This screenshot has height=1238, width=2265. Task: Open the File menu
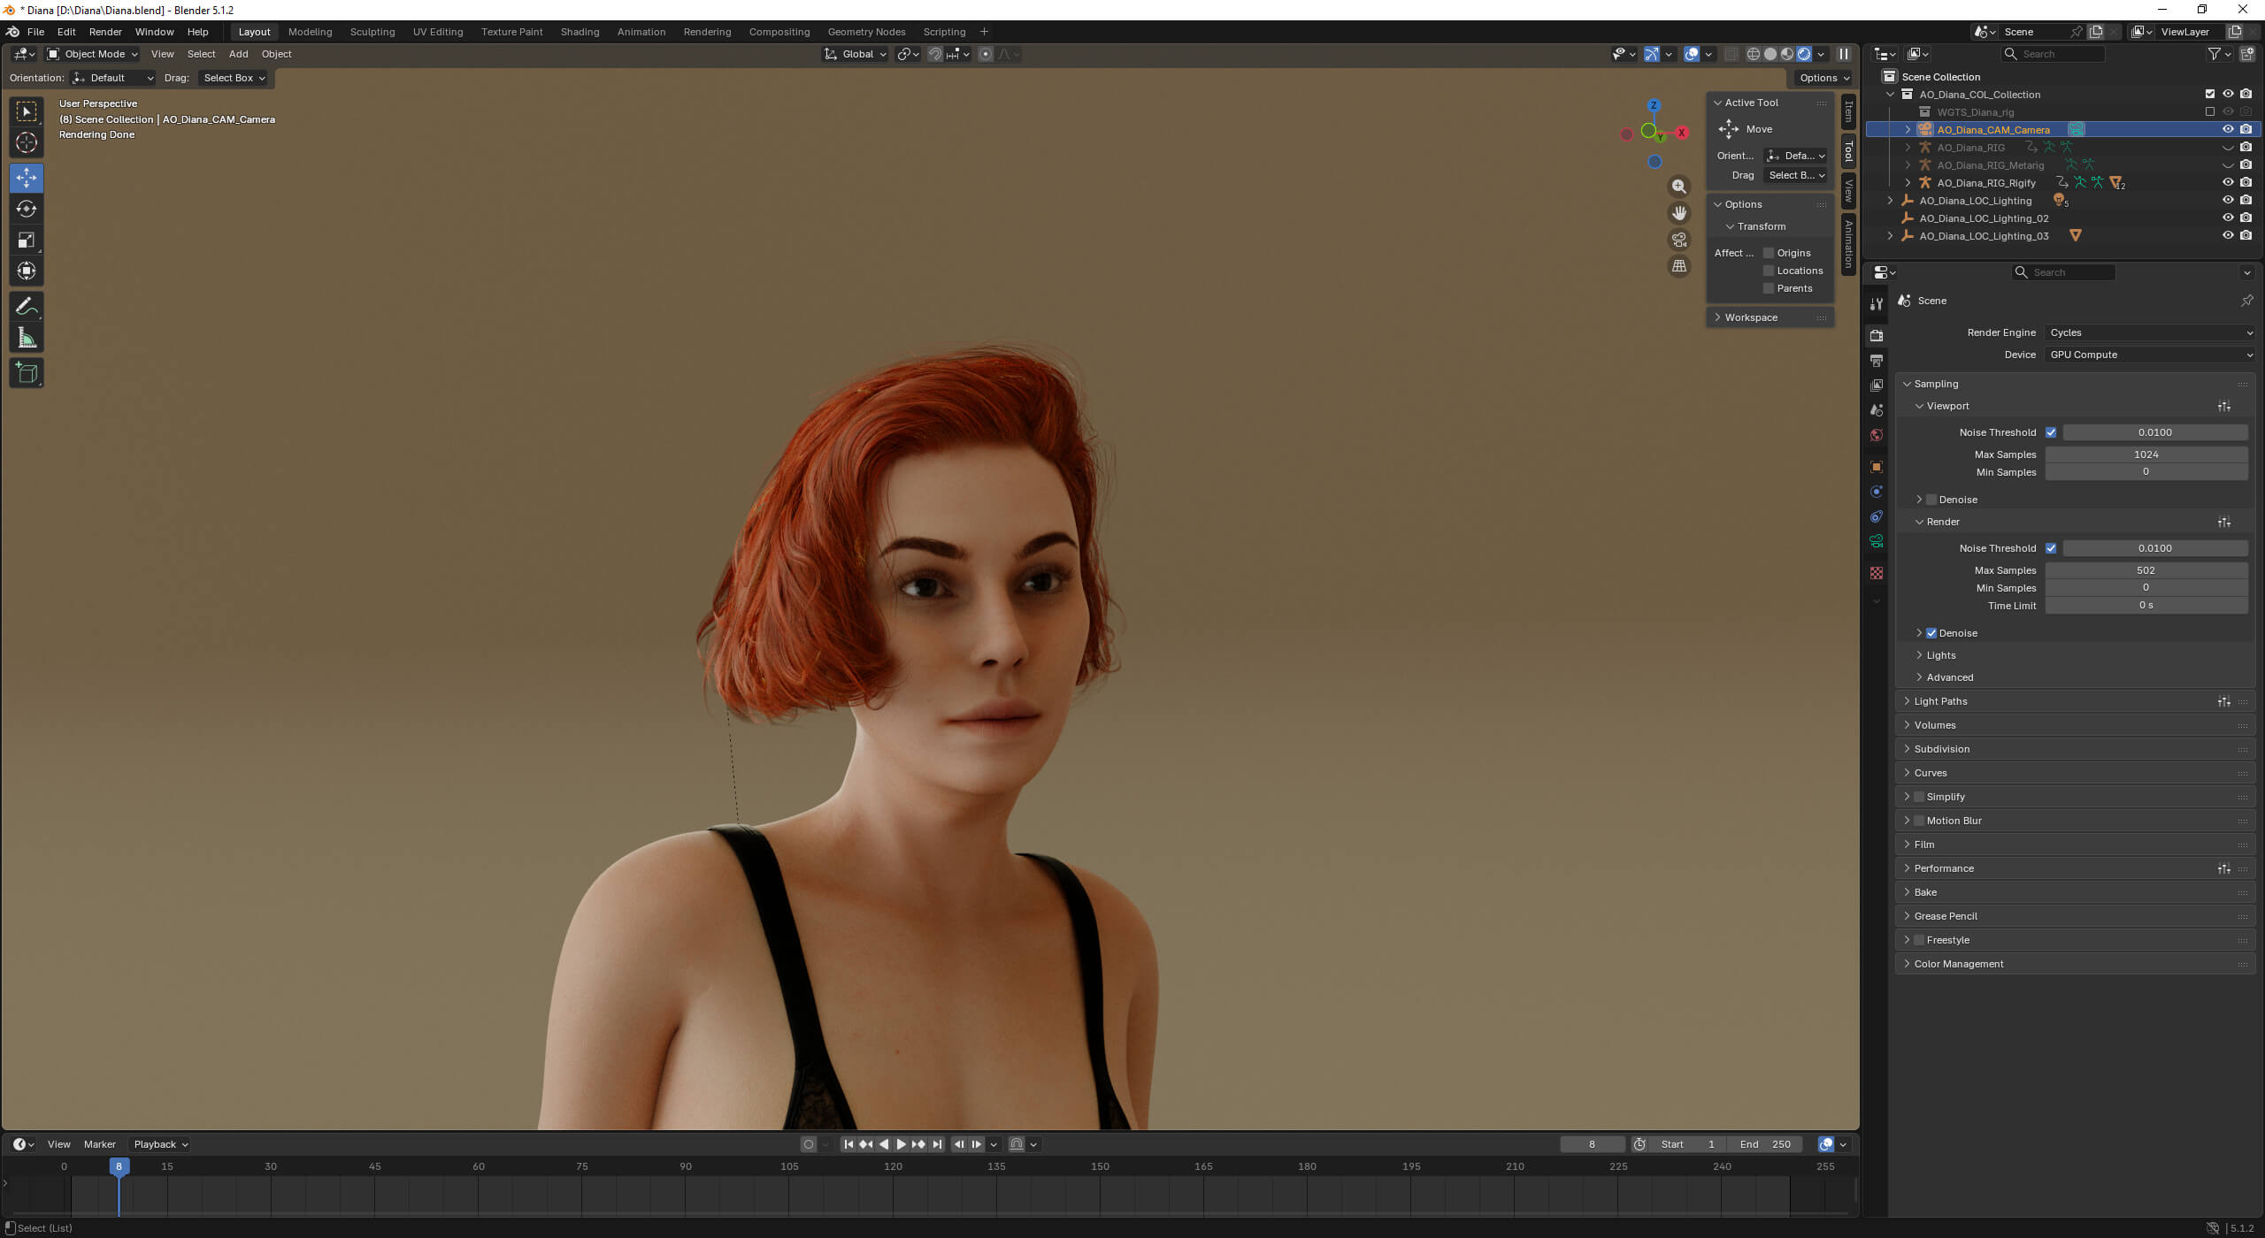tap(35, 32)
